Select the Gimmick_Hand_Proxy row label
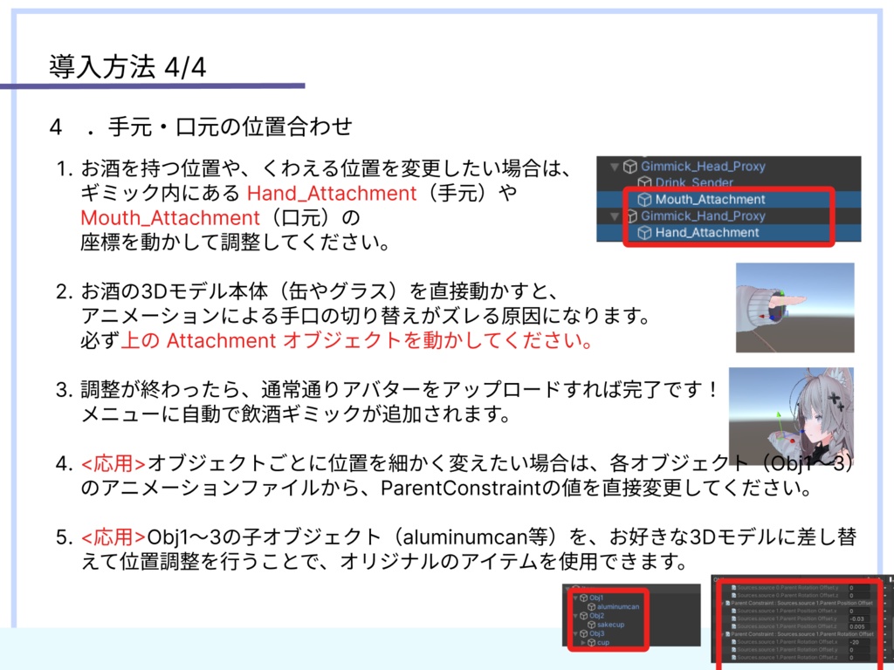Viewport: 894px width, 670px height. [x=703, y=216]
